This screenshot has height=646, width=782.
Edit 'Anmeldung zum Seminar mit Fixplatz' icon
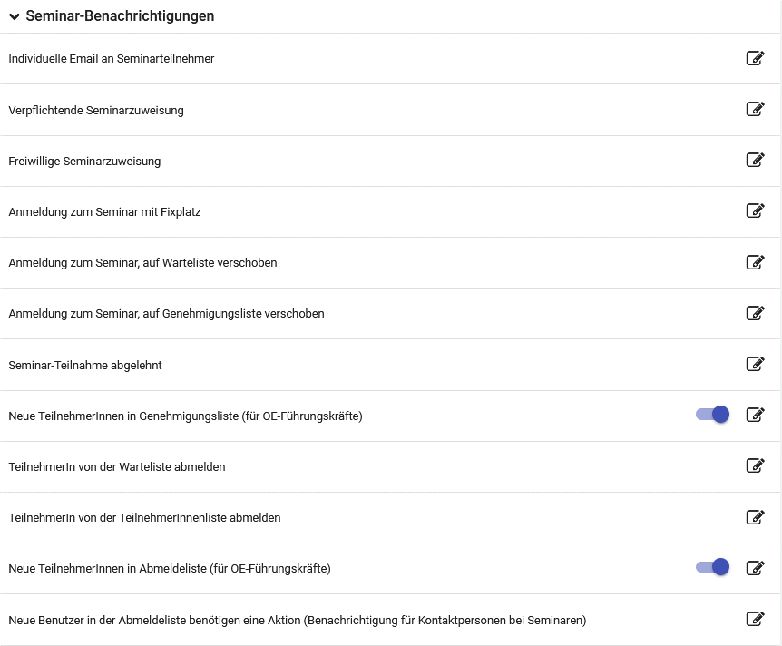tap(755, 211)
